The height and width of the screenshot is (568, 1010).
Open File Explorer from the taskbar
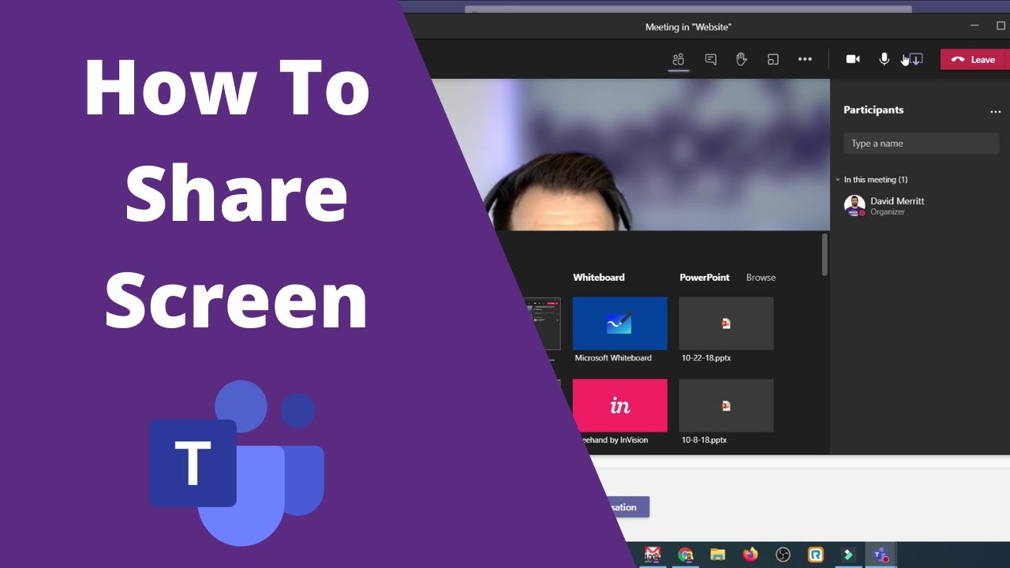click(x=717, y=555)
